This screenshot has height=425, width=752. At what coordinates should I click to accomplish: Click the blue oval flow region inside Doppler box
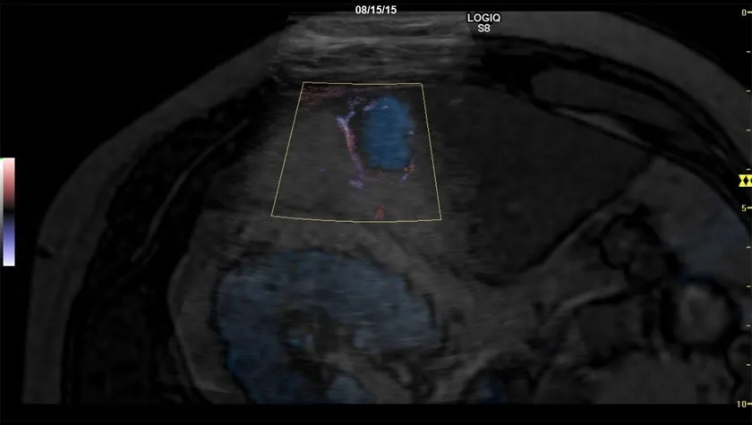coord(386,134)
